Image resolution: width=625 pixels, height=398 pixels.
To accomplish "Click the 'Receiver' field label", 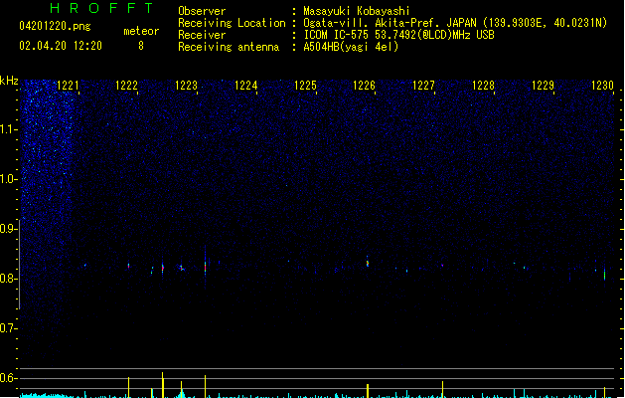I will (x=202, y=35).
